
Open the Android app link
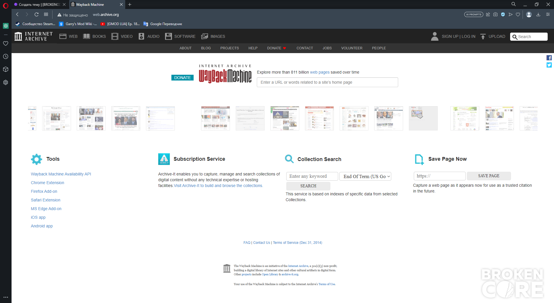click(x=42, y=226)
